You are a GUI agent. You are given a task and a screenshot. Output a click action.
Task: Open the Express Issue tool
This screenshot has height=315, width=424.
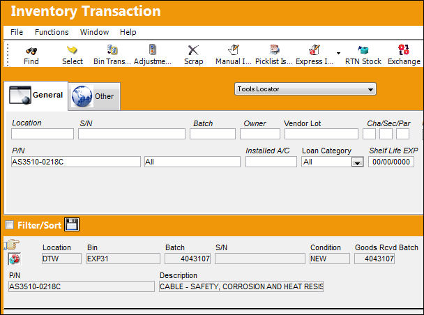315,55
